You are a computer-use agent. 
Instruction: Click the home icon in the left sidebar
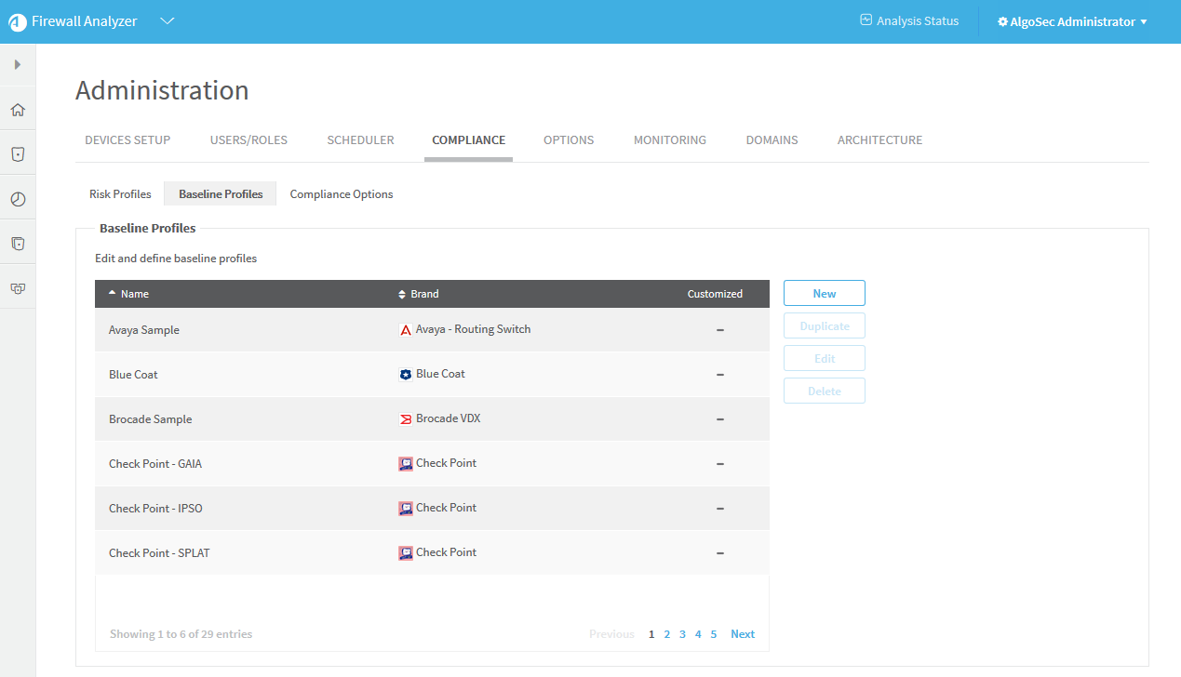[18, 110]
